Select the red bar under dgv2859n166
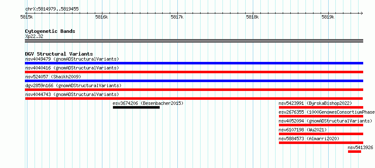Screen dimensions: 375x168 (194, 90)
